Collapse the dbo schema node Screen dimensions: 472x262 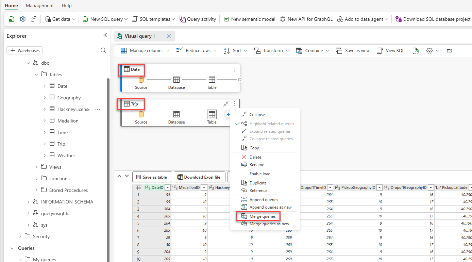pyautogui.click(x=28, y=63)
